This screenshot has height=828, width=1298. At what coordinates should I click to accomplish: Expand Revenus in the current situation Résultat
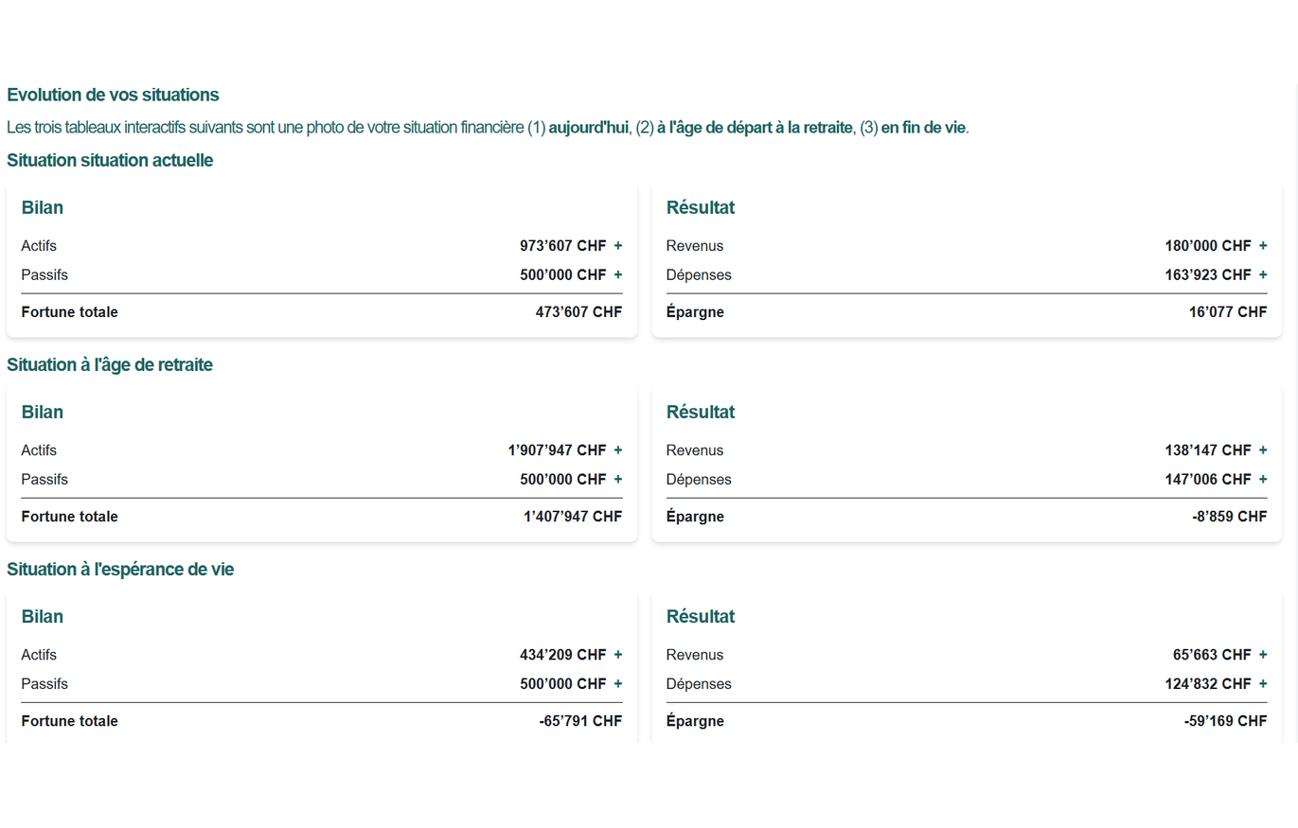coord(1263,245)
